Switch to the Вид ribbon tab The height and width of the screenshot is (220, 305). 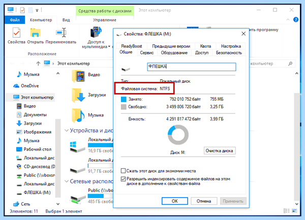66,20
